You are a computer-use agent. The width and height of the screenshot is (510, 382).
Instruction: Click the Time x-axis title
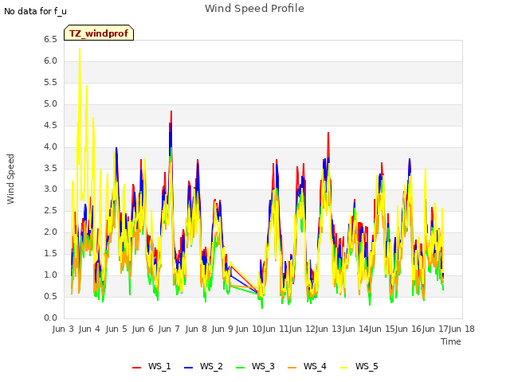coord(451,341)
